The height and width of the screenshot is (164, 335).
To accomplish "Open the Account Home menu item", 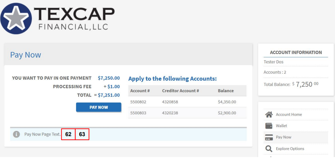I will 296,115.
